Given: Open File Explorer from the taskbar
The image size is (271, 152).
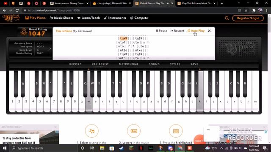Looking at the screenshot, I should (x=102, y=148).
